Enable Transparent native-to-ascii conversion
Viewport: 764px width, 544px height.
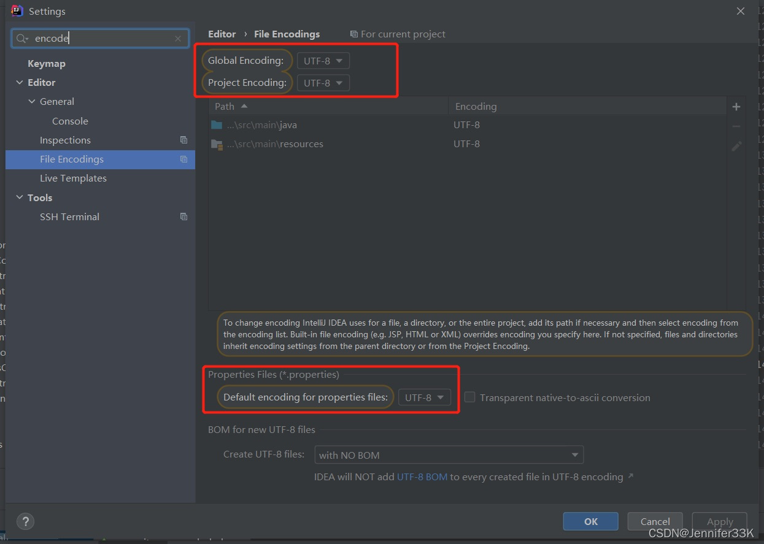tap(469, 397)
